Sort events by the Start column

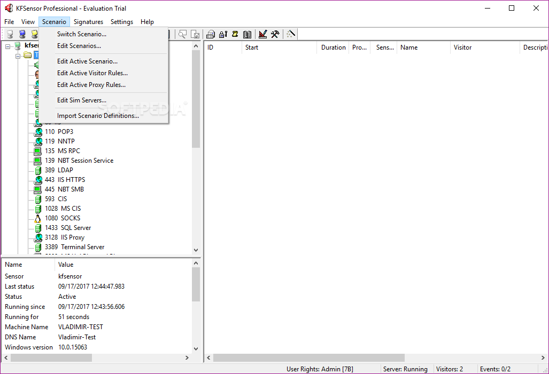point(280,47)
